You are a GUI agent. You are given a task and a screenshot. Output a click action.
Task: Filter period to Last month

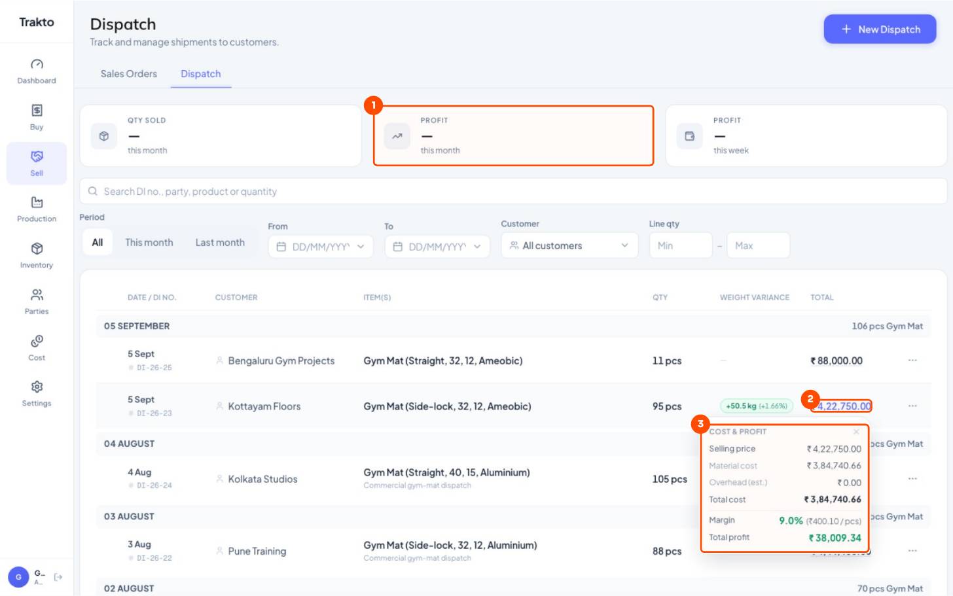click(220, 243)
